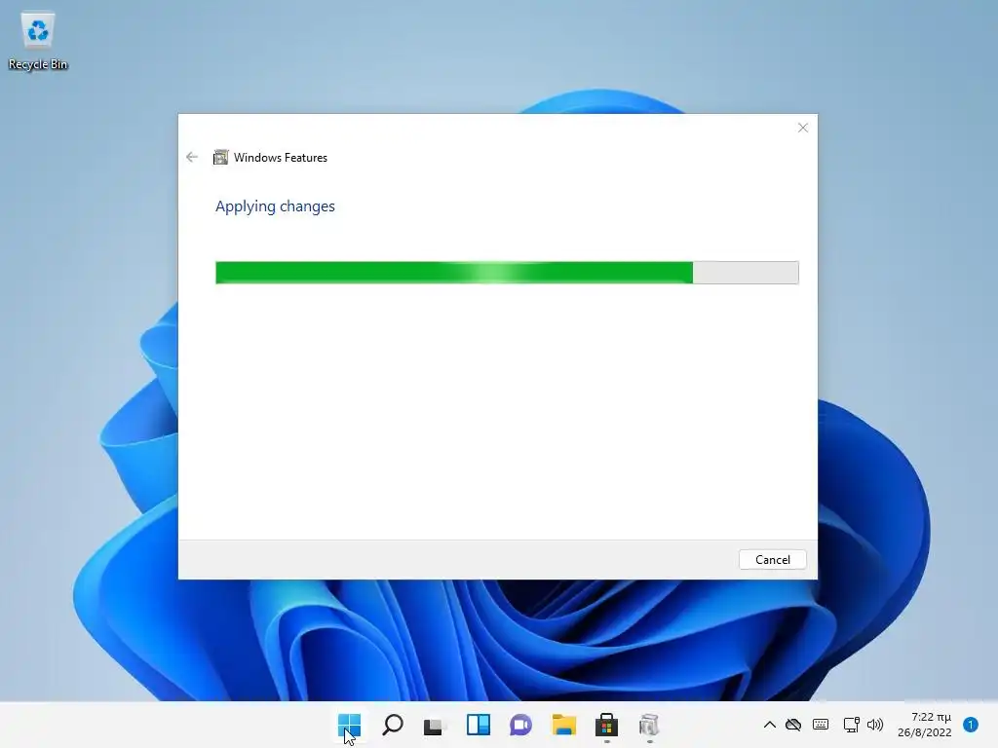Open the notification badge showing 1

tap(971, 725)
